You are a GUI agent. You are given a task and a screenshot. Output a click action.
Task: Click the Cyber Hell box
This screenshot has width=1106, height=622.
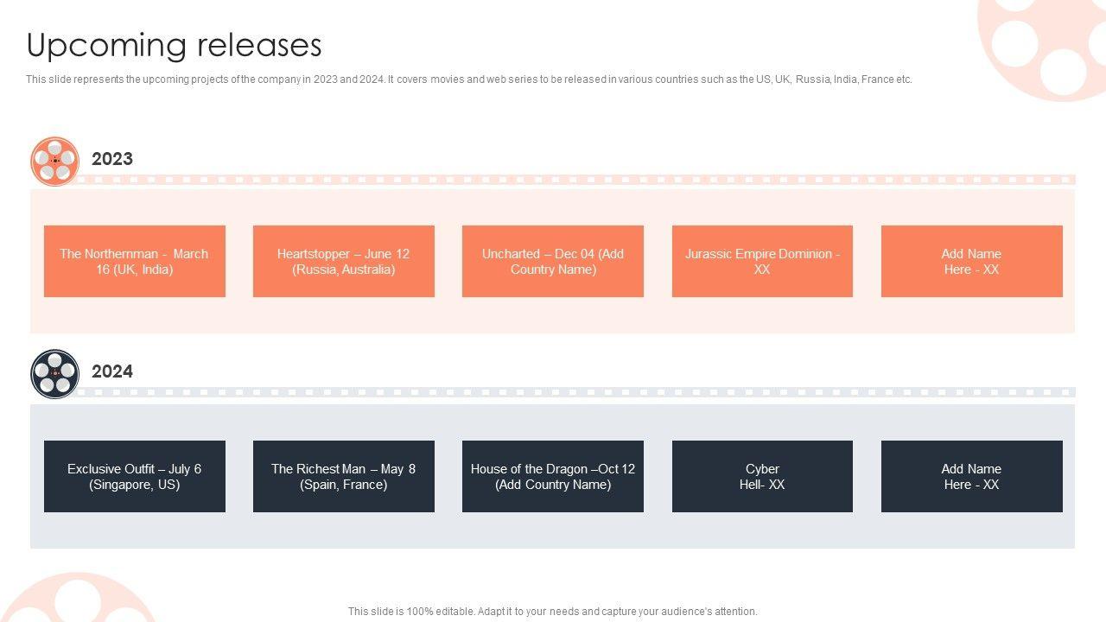762,476
